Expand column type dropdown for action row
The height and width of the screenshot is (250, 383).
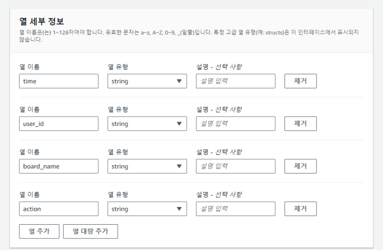pos(147,209)
